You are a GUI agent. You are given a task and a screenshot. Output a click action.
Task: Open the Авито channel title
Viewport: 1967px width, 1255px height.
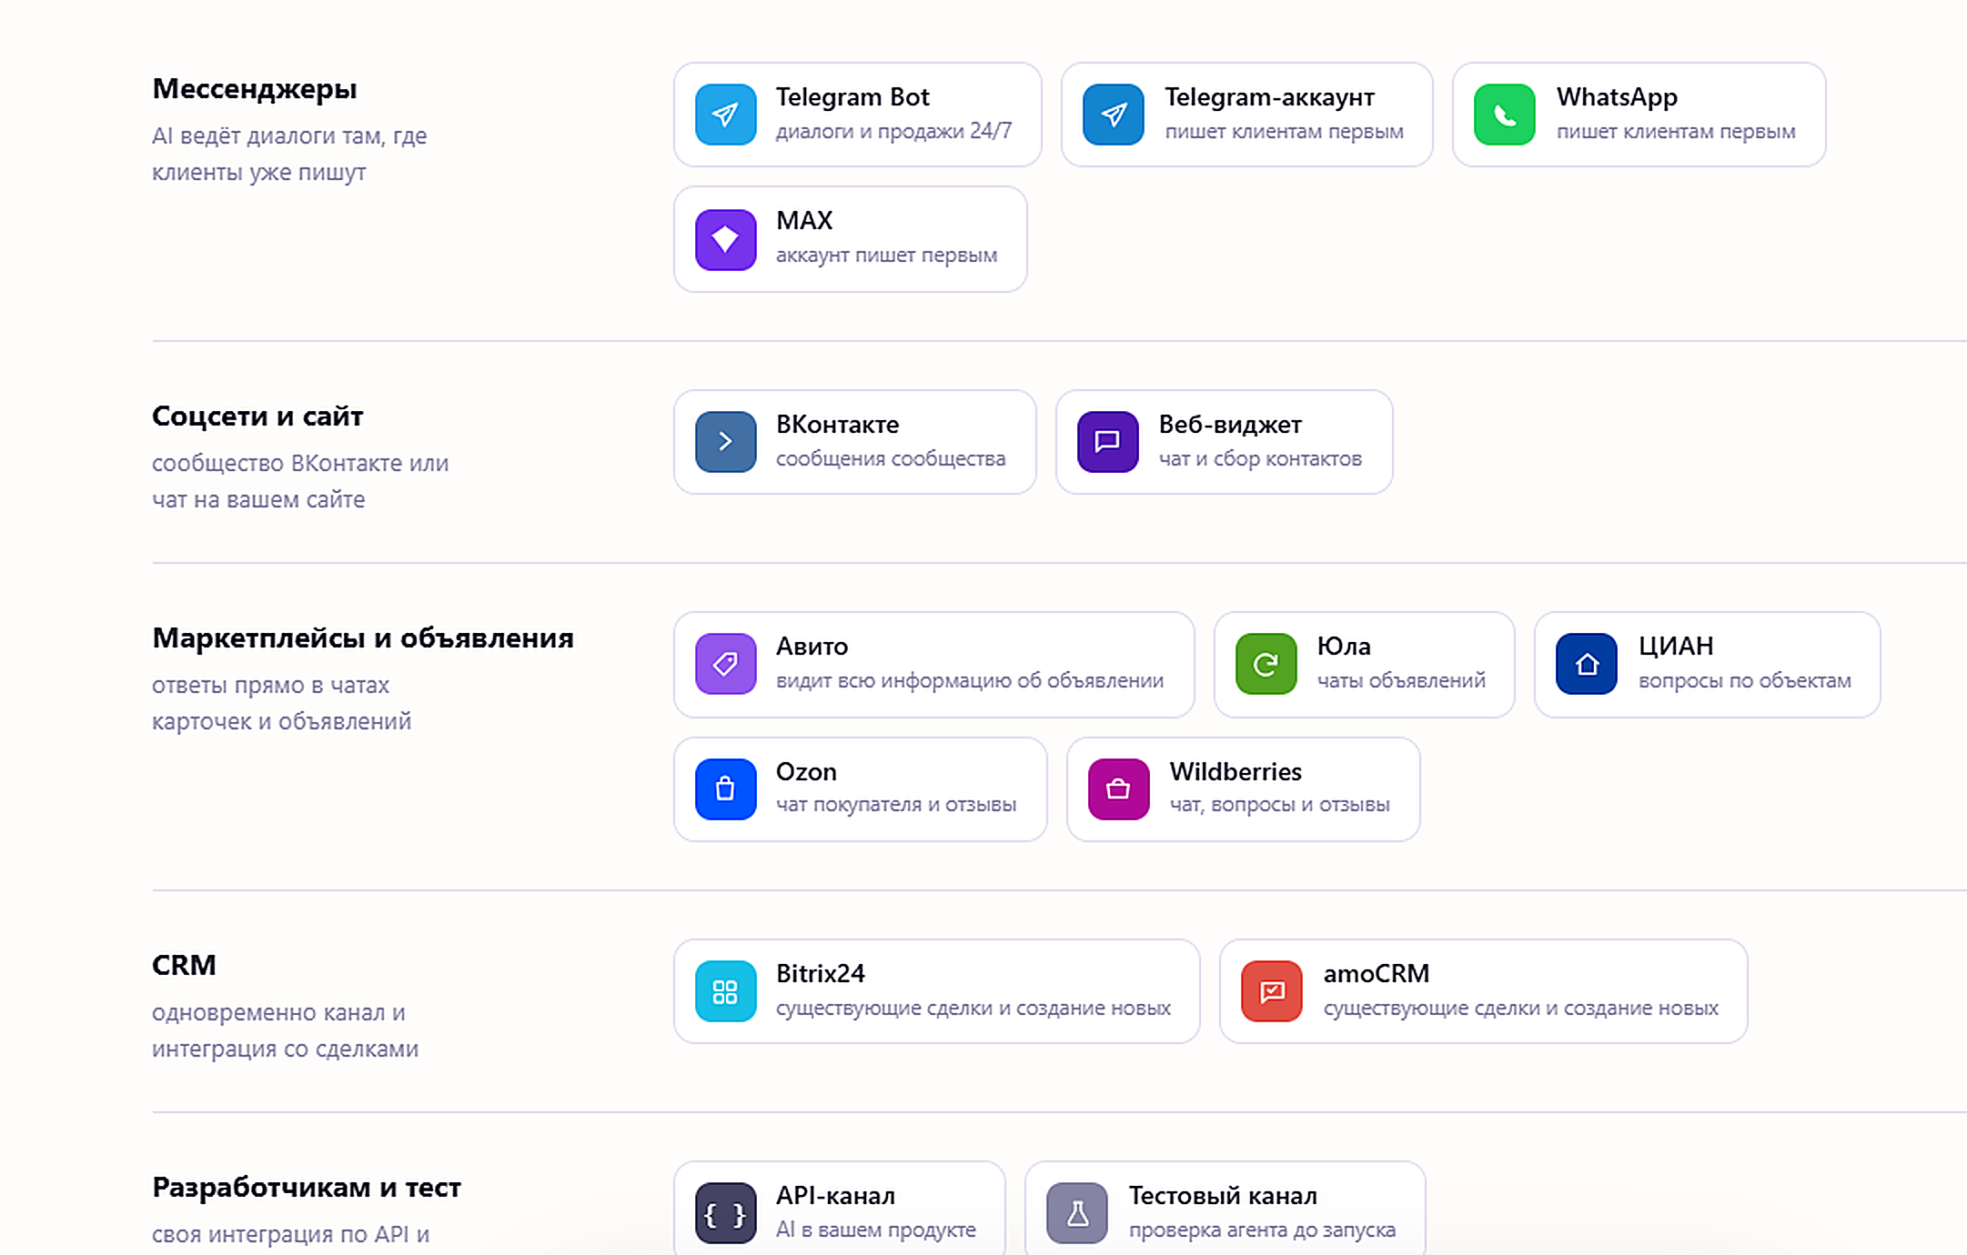coord(812,647)
